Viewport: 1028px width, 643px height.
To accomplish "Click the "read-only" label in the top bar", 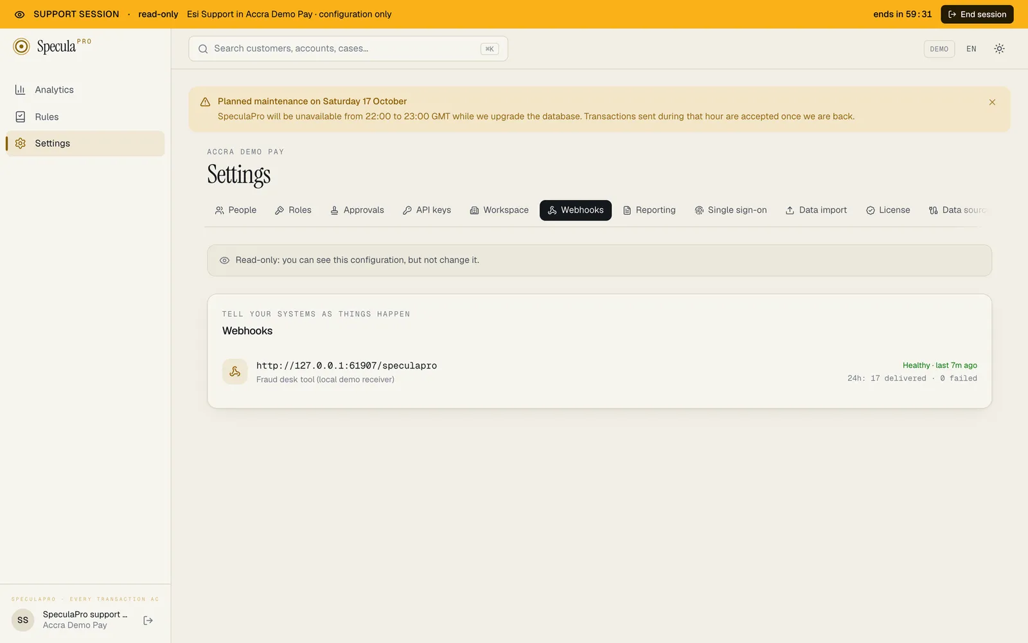I will [x=158, y=14].
